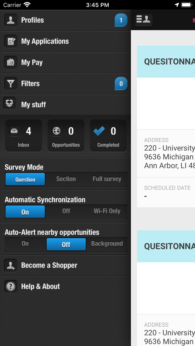Tap the Become a Shopper icon
The height and width of the screenshot is (346, 195).
click(x=11, y=265)
